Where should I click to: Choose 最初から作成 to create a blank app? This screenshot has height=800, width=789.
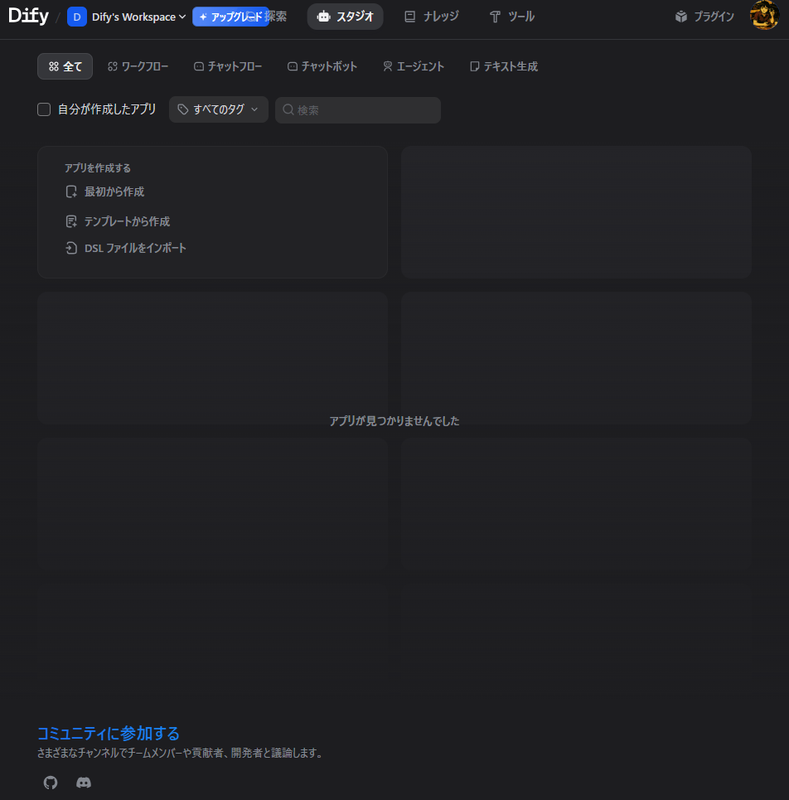[x=105, y=192]
